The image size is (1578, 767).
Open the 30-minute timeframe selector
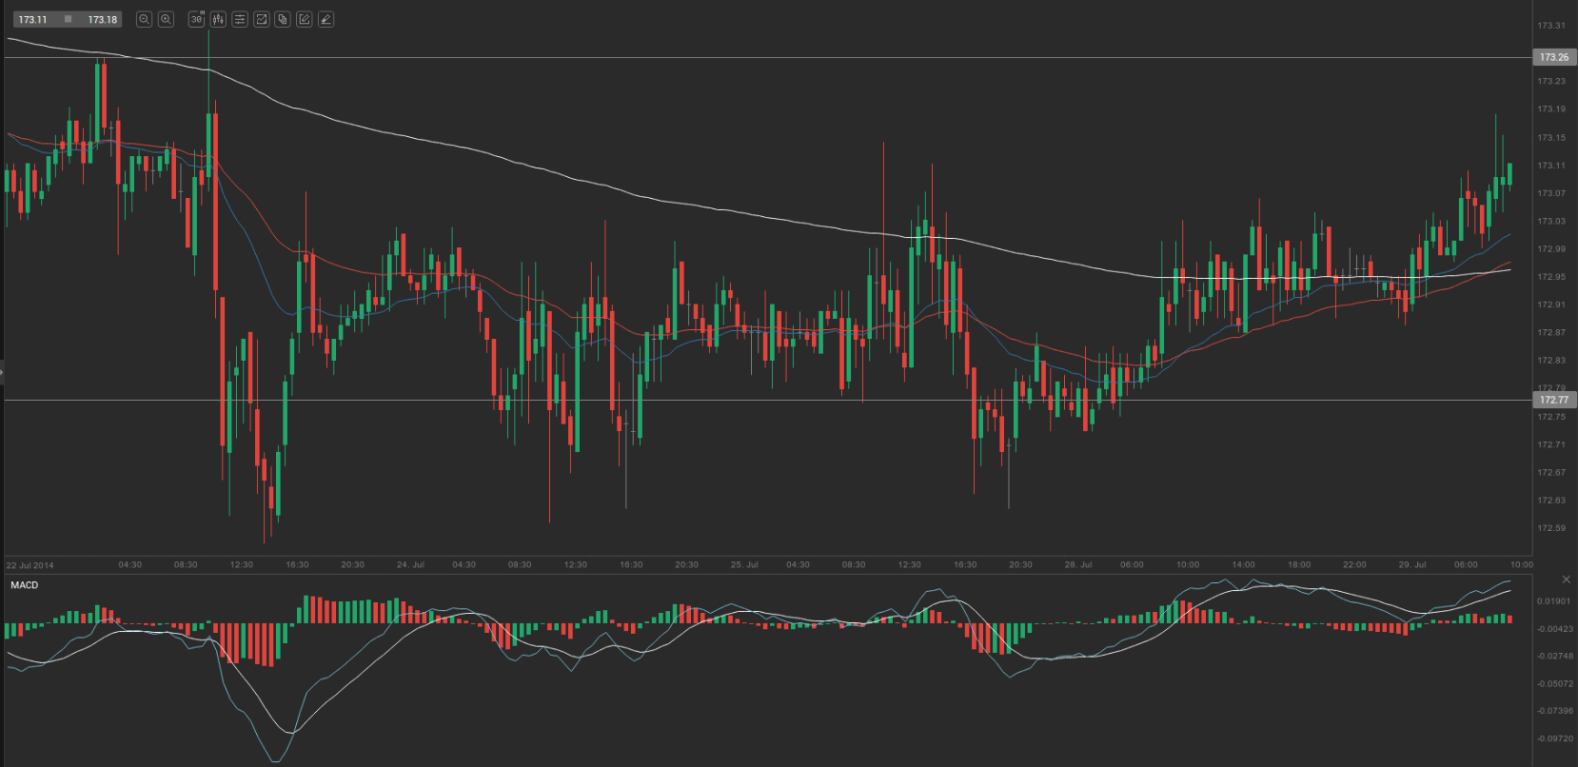[x=196, y=19]
